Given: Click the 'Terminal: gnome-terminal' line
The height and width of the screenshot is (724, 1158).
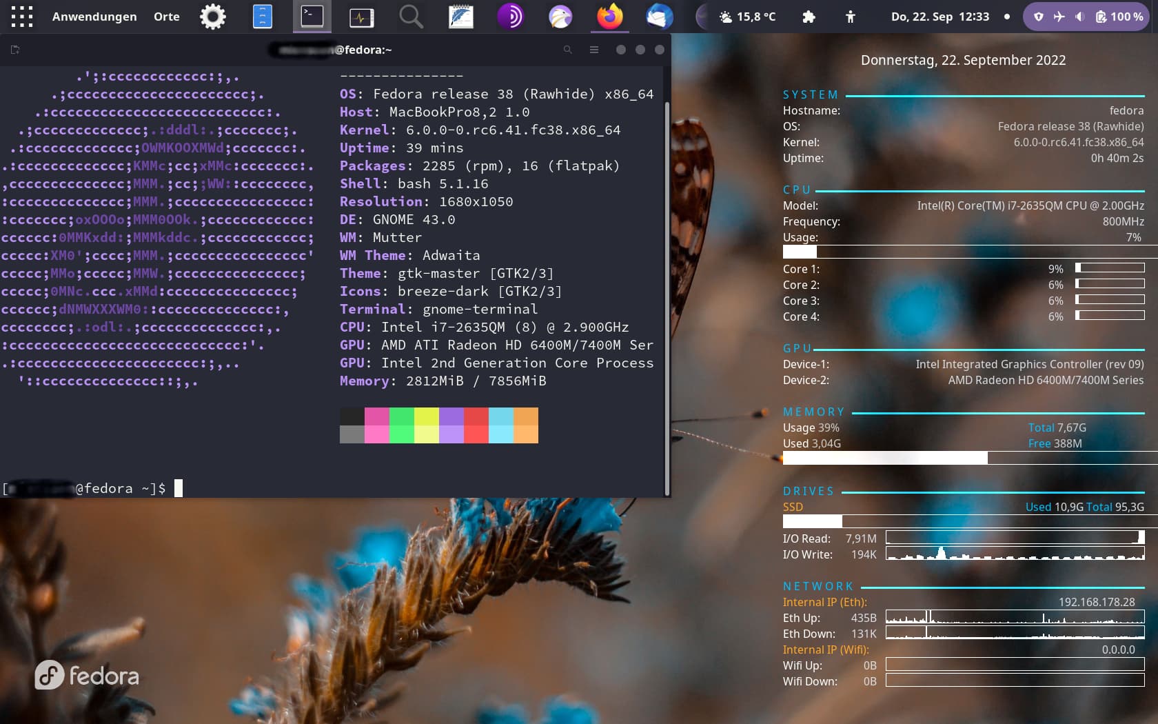Looking at the screenshot, I should [x=438, y=309].
